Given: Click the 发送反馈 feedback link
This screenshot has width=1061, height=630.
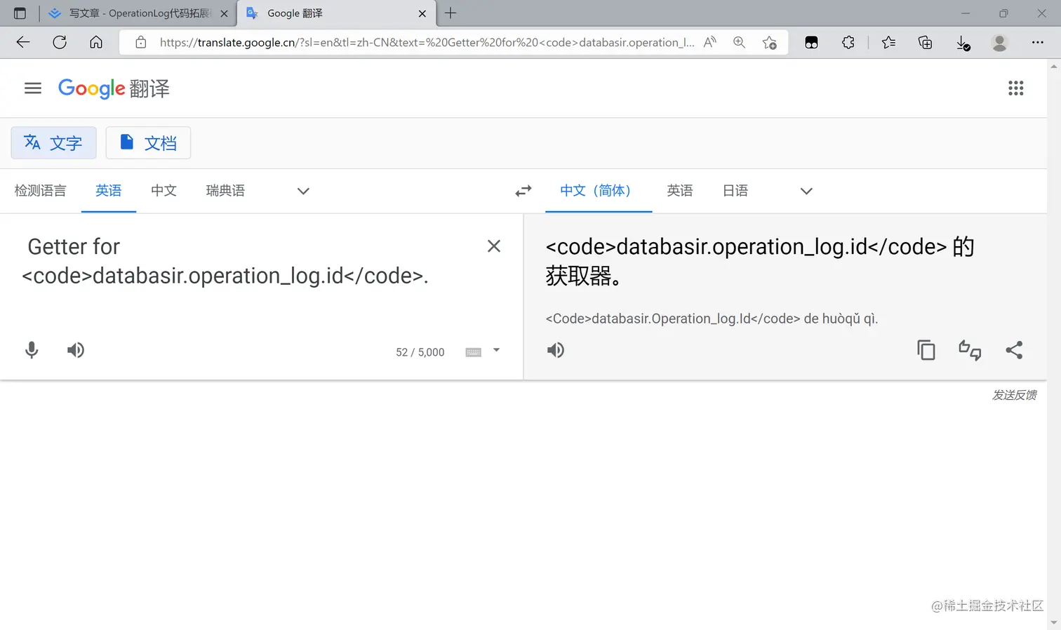Looking at the screenshot, I should 1014,395.
